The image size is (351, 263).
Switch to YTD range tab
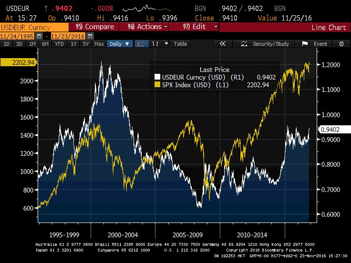(x=59, y=44)
